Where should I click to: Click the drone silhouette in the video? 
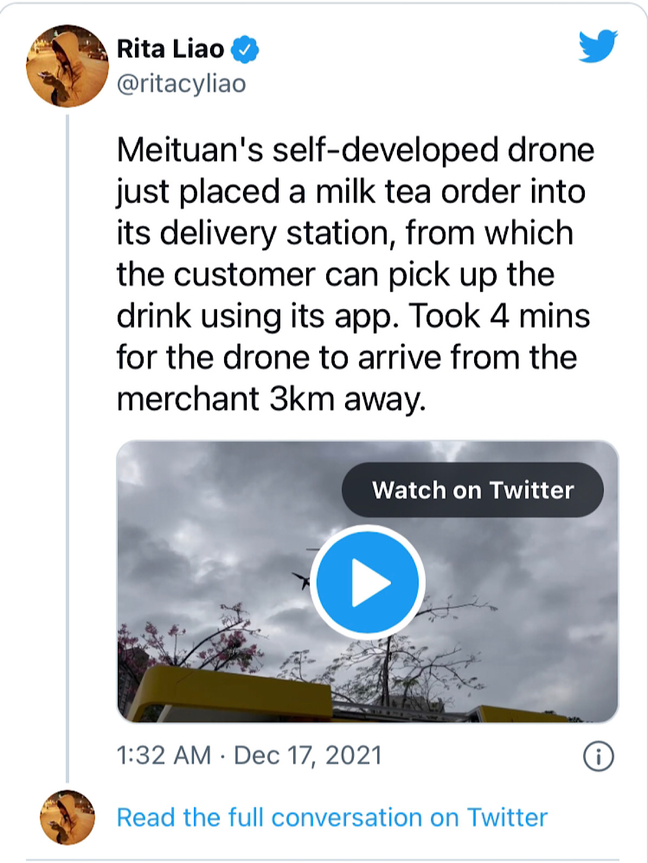point(301,579)
